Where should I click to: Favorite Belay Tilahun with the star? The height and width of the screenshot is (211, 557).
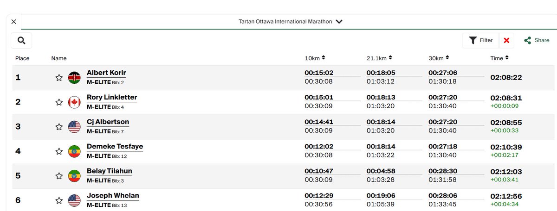tap(59, 176)
